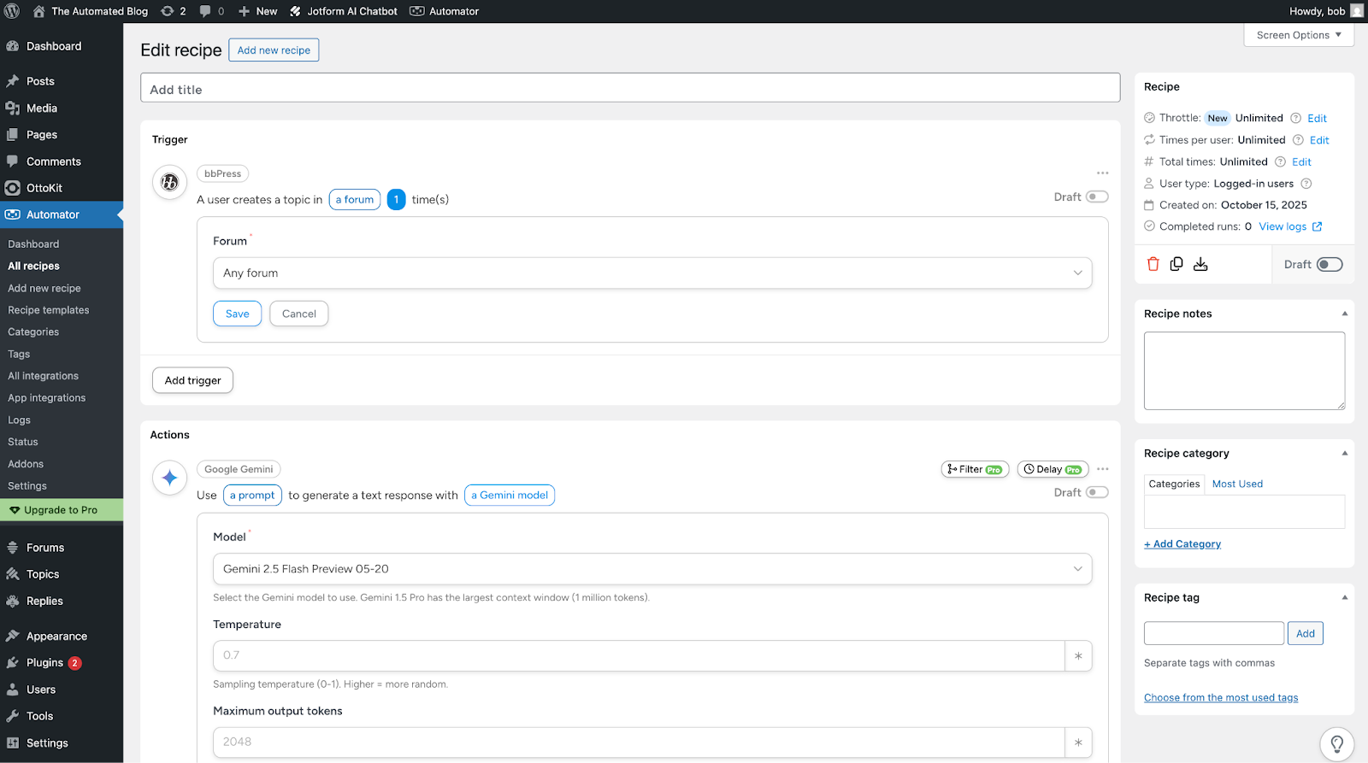Click the Upgrade to Pro sidebar link

62,510
